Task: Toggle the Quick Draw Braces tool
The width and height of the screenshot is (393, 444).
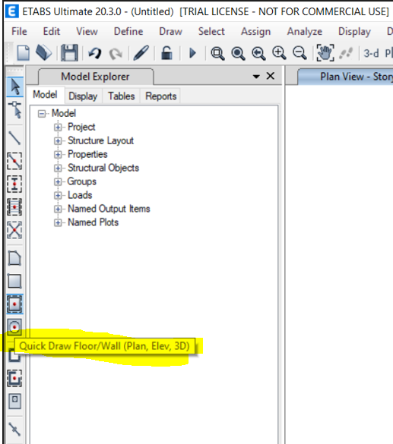Action: [x=14, y=230]
